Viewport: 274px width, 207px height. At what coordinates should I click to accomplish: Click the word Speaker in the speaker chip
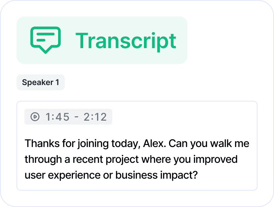[x=38, y=82]
